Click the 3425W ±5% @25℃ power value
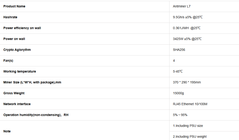This screenshot has width=239, height=140. 187,39
